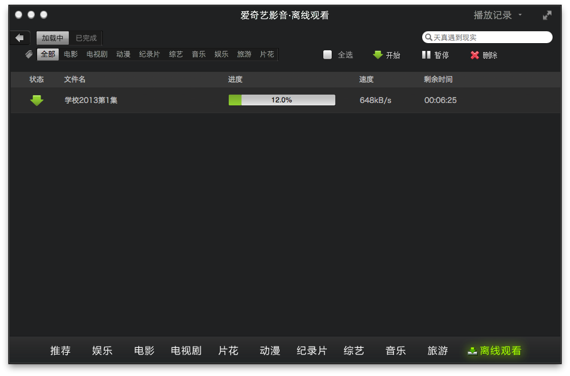
Task: Click the 速度 column header
Action: click(366, 79)
